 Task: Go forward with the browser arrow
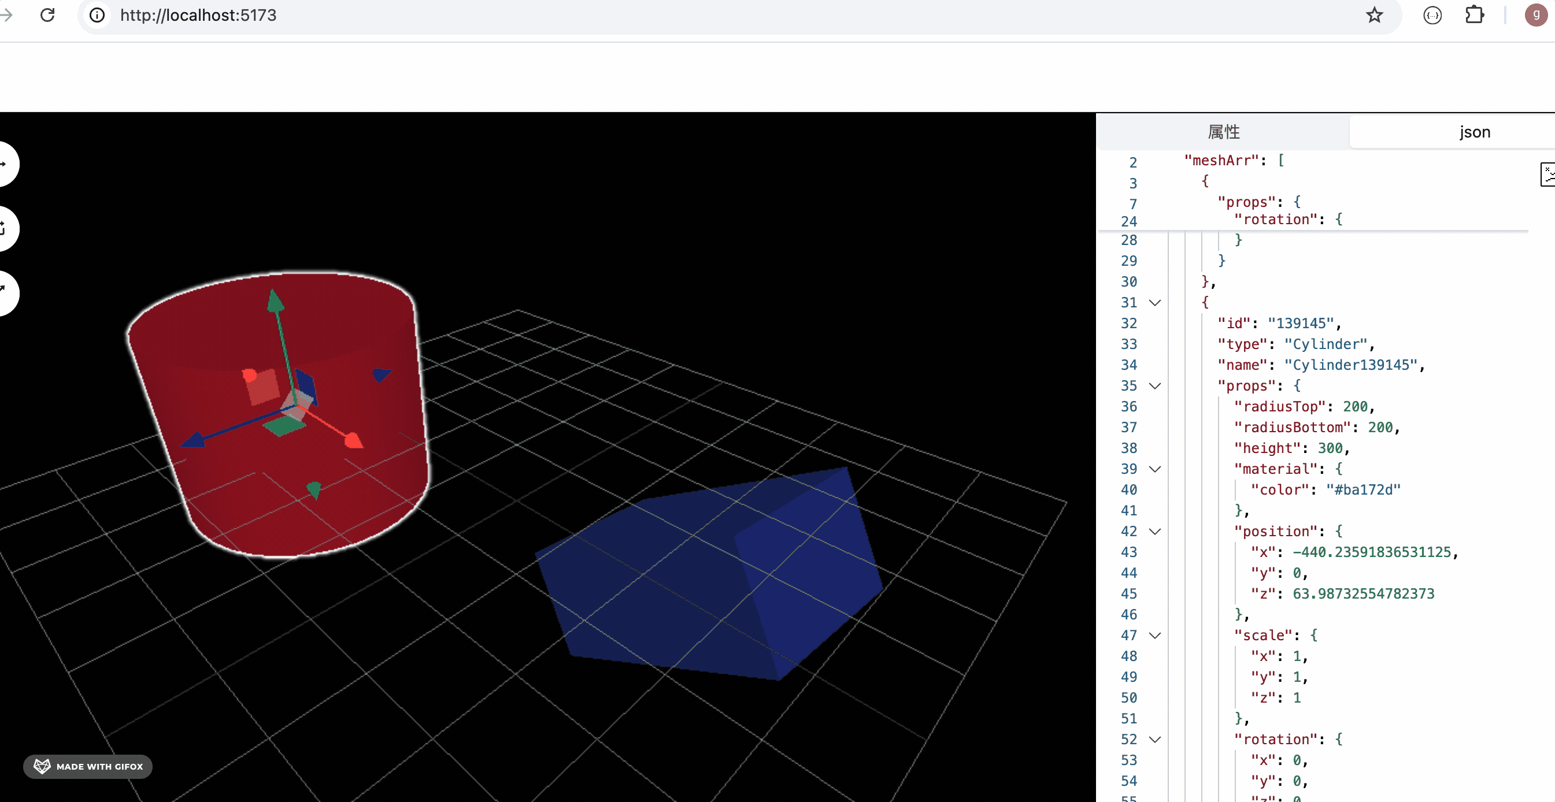6,15
